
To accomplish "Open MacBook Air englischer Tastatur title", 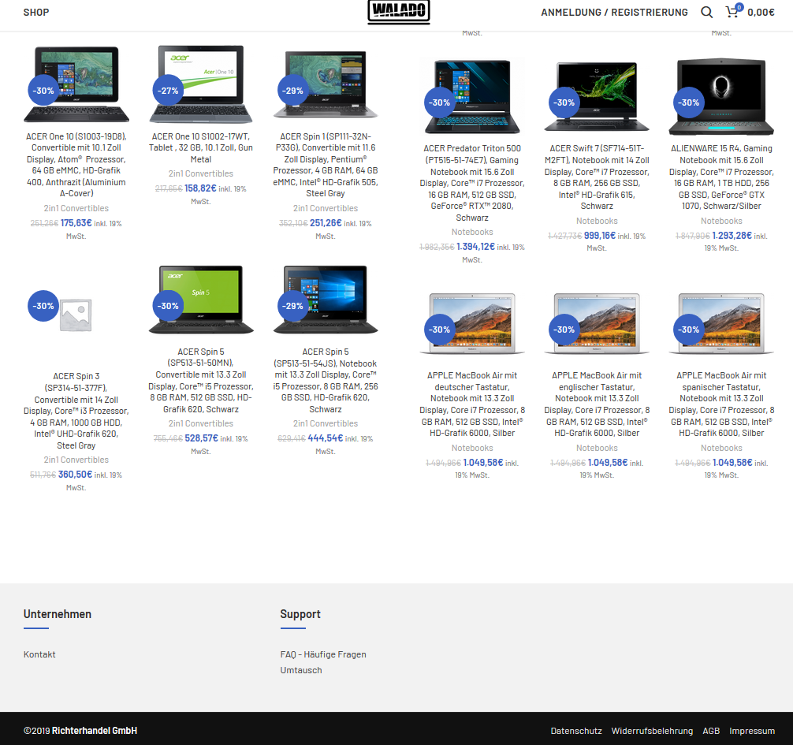I will click(x=597, y=404).
